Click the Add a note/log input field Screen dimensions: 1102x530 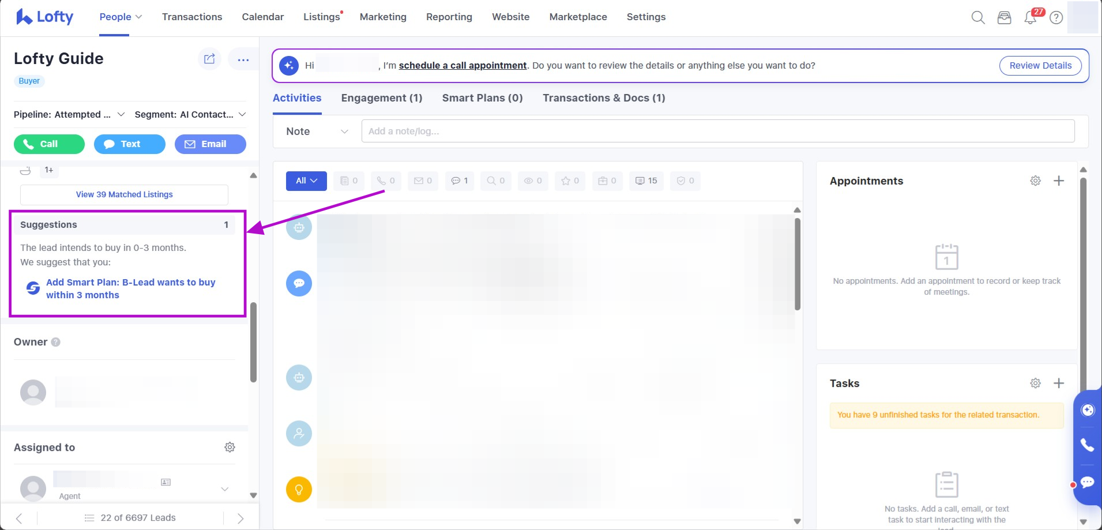coord(717,131)
